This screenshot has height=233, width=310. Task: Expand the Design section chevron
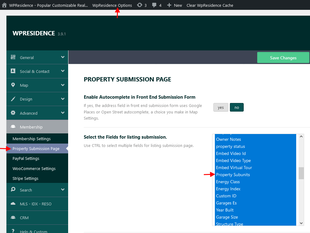click(x=63, y=99)
